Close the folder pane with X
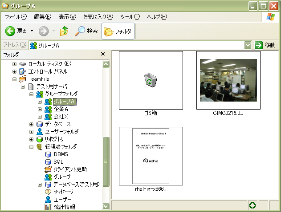The image size is (281, 212). [103, 54]
